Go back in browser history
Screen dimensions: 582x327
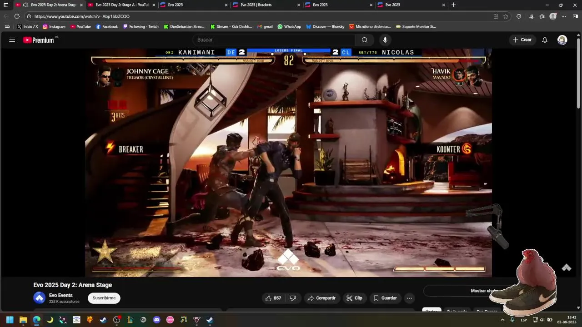click(x=6, y=16)
